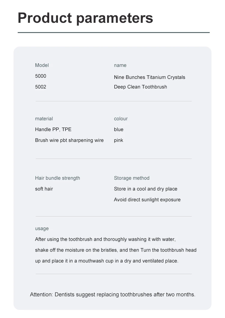225x318 pixels.
Task: Click the "usage" label
Action: [x=42, y=228]
